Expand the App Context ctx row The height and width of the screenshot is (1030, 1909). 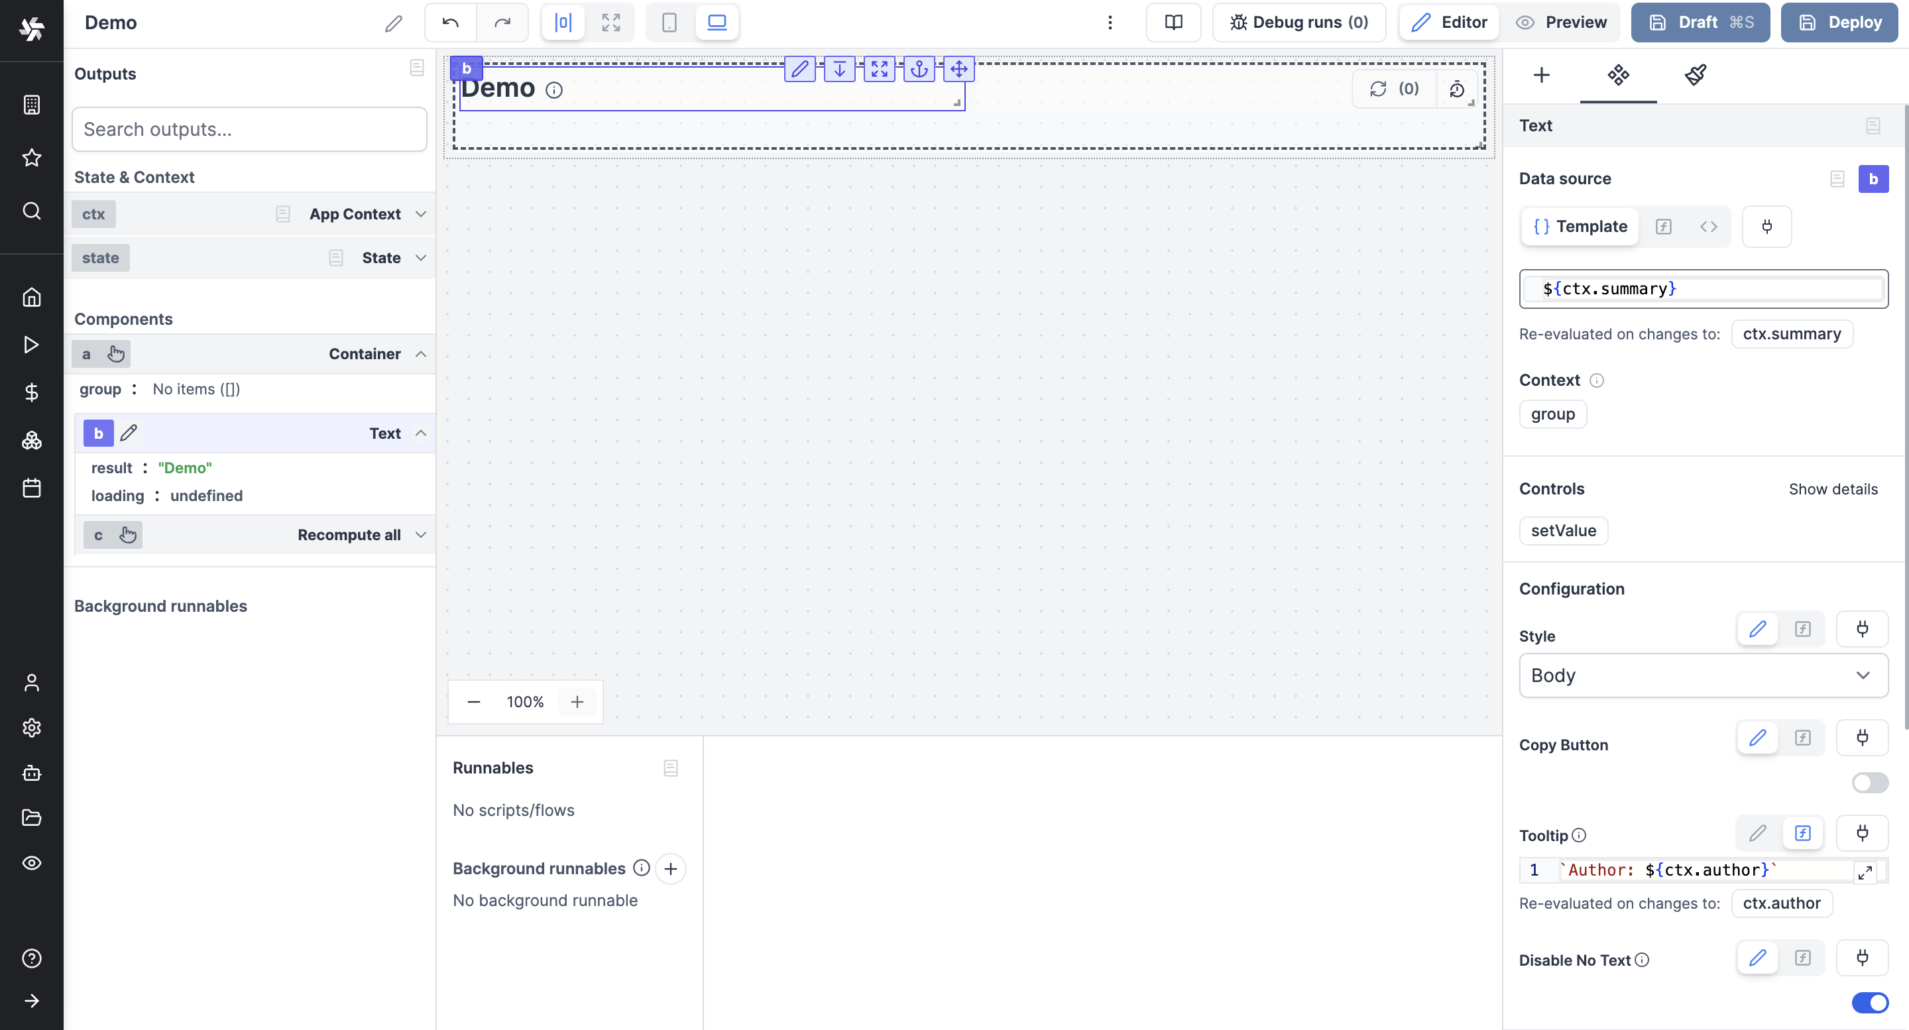coord(420,214)
